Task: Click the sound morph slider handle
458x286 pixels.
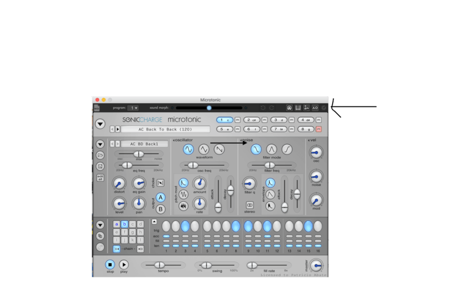Action: pyautogui.click(x=209, y=108)
